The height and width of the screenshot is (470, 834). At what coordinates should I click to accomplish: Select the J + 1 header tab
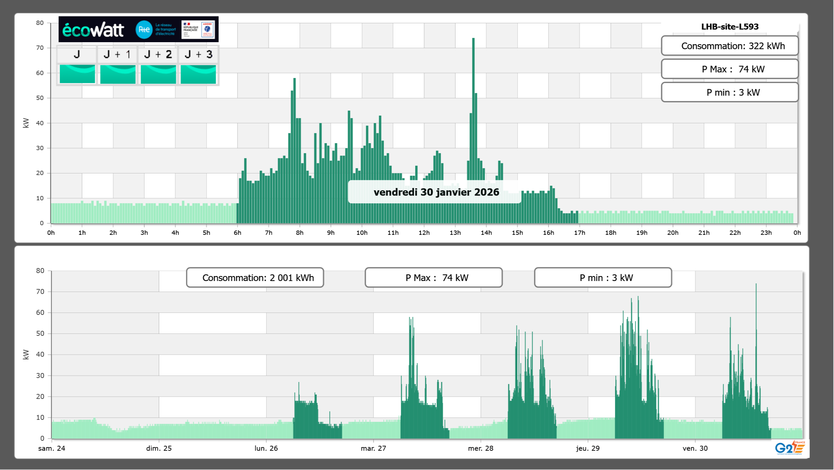[117, 54]
